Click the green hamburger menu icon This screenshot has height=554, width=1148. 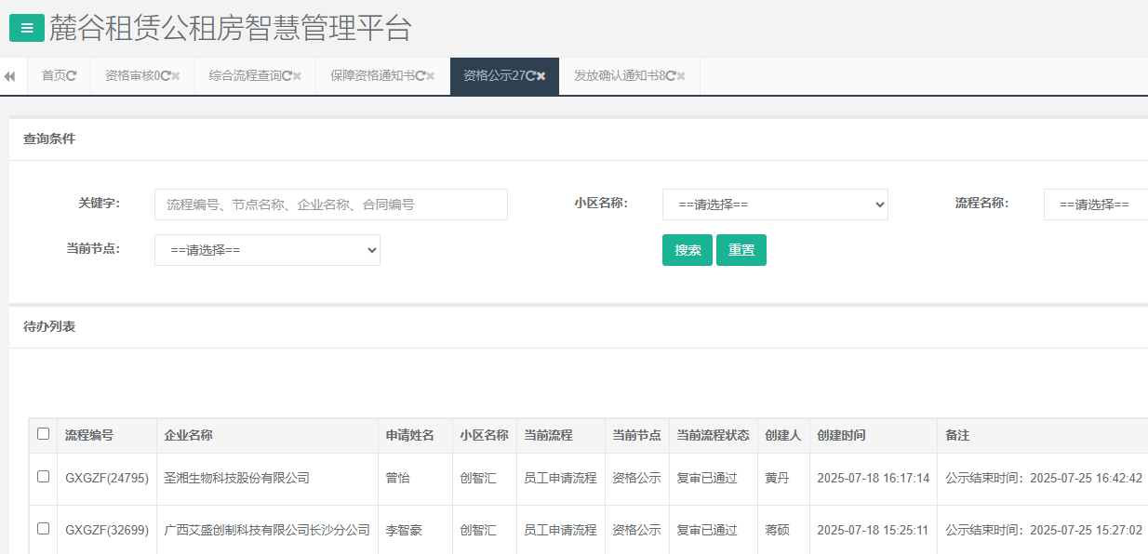pos(27,29)
